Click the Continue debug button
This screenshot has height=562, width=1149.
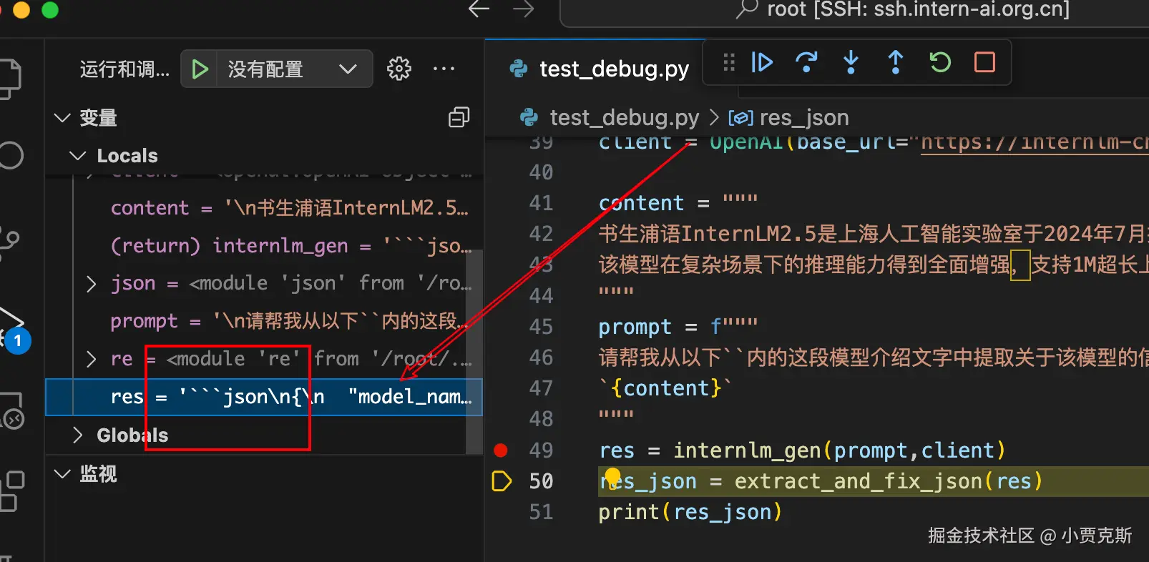click(762, 62)
